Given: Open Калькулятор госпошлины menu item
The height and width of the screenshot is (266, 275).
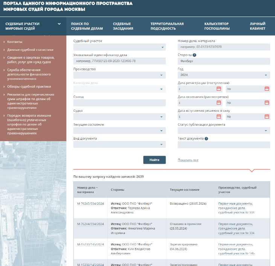Looking at the screenshot, I should coord(216,26).
